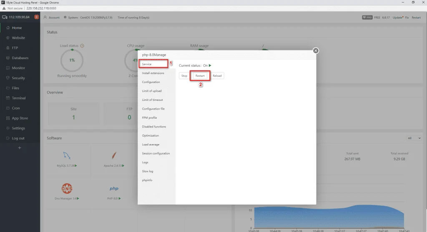Open the Session configuration tab

click(156, 153)
